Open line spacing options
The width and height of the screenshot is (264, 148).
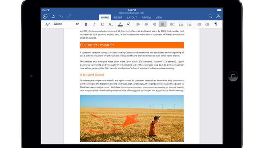point(172,24)
